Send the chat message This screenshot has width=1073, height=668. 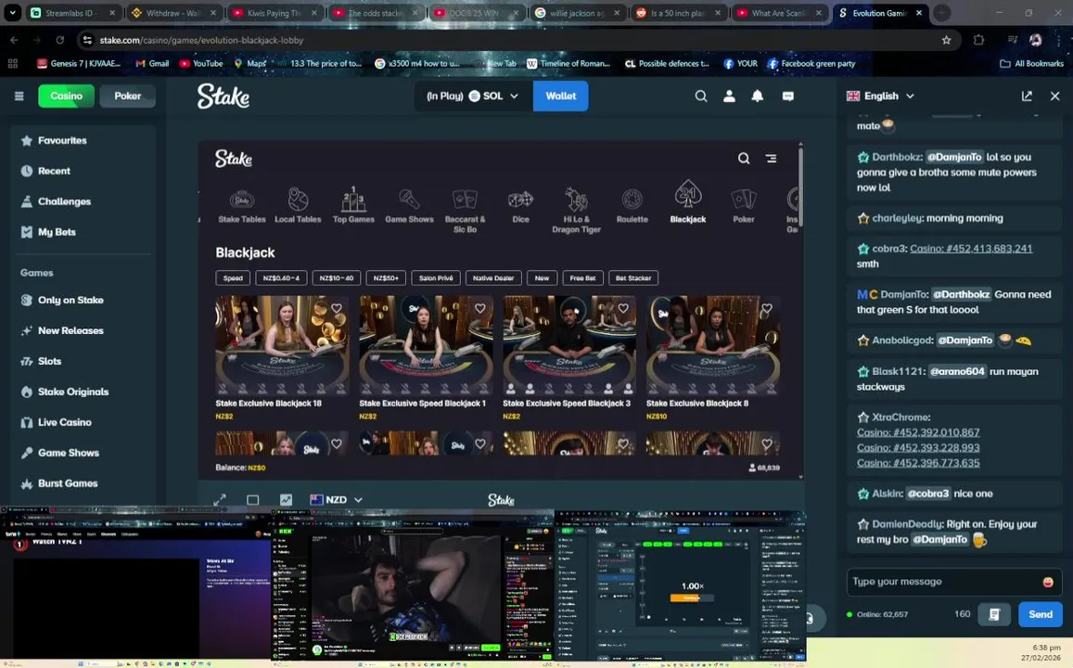pos(1041,614)
